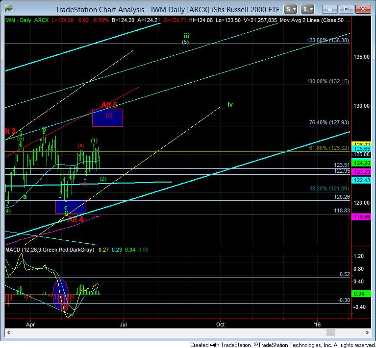Screen dimensions: 376x348
Task: Click the MACD (12,26,9,Green,Red,DarkGray) indicator label
Action: click(50, 250)
